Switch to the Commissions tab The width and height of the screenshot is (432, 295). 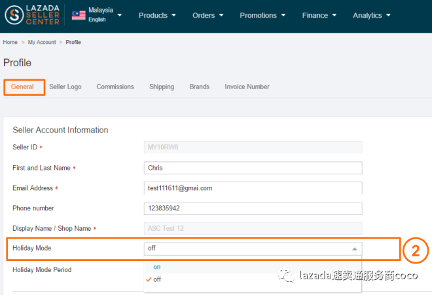pyautogui.click(x=115, y=87)
